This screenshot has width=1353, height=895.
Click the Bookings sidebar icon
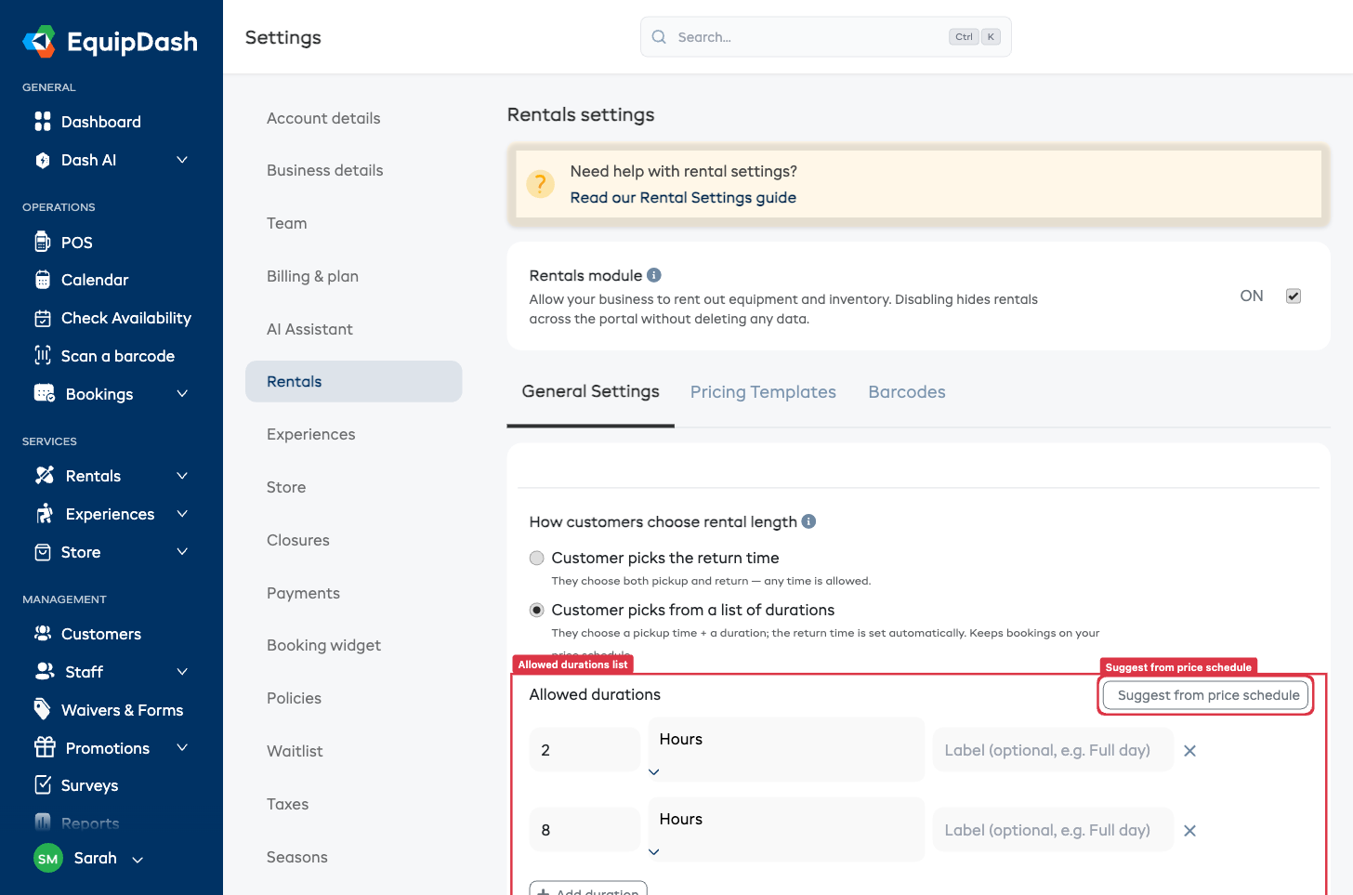(x=45, y=393)
